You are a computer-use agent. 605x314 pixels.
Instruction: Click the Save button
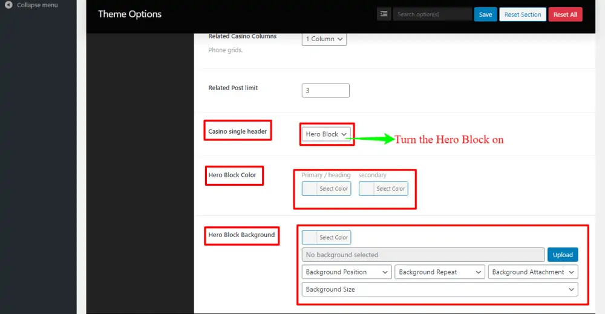(x=485, y=15)
